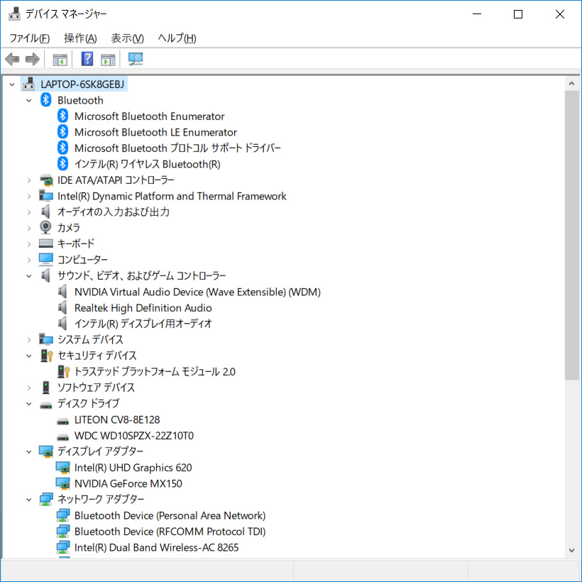Select the LITEON CV8-8E128 disk drive icon
Image resolution: width=582 pixels, height=582 pixels.
click(x=62, y=419)
